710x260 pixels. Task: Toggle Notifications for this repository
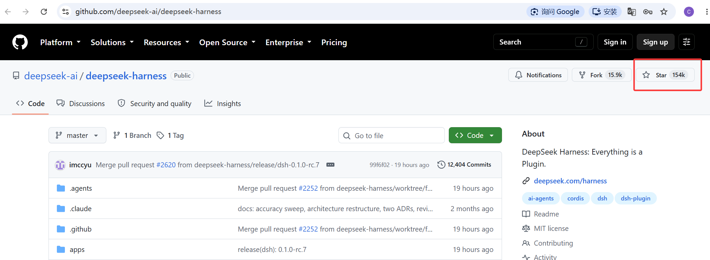click(538, 75)
